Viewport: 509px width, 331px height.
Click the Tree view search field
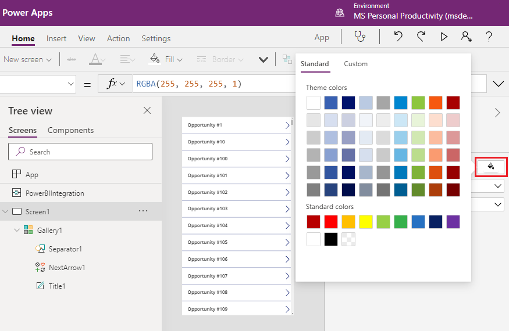[80, 152]
